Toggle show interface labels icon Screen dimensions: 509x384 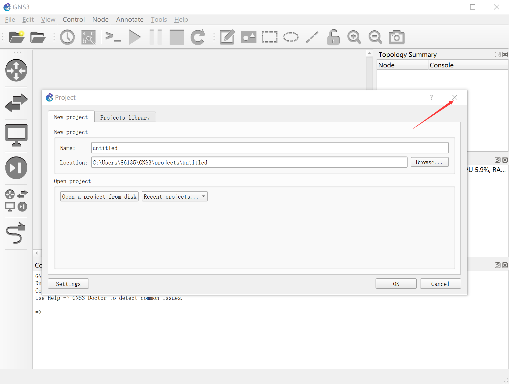click(89, 37)
